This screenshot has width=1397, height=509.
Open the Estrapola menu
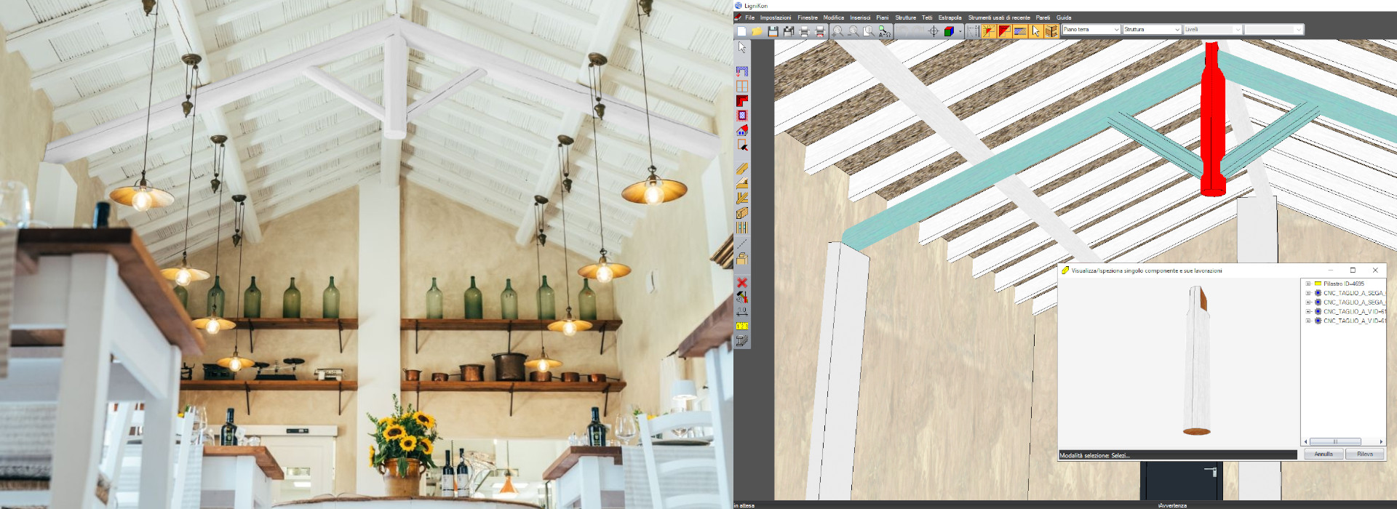[x=950, y=17]
